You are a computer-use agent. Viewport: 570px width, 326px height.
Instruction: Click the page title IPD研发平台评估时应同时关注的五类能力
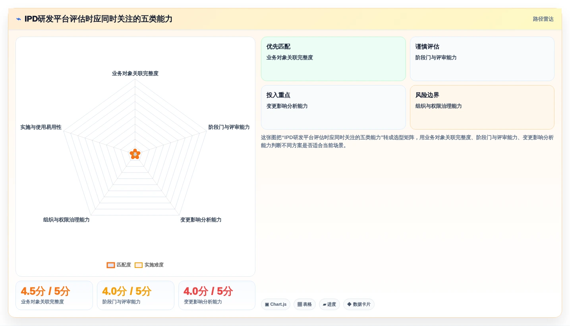99,19
